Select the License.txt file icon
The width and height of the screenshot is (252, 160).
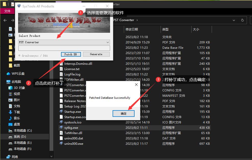pos(61,69)
